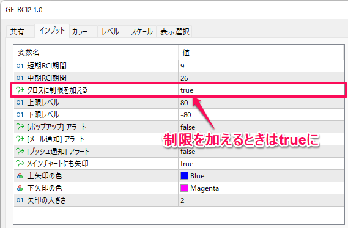Click the integer icon beside 中期RCI期間

click(20, 78)
